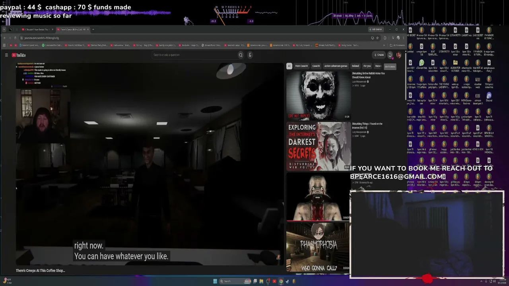Select the "All" filter chip
Screen dimensions: 509x286
pos(289,66)
